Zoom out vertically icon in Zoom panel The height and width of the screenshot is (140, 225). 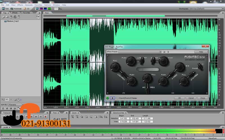(106, 117)
